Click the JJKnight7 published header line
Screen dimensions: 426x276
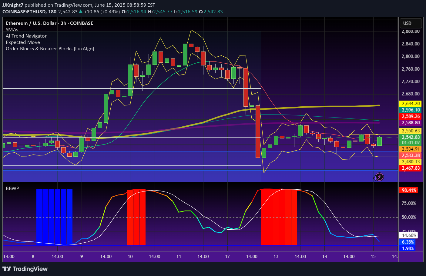pos(79,5)
